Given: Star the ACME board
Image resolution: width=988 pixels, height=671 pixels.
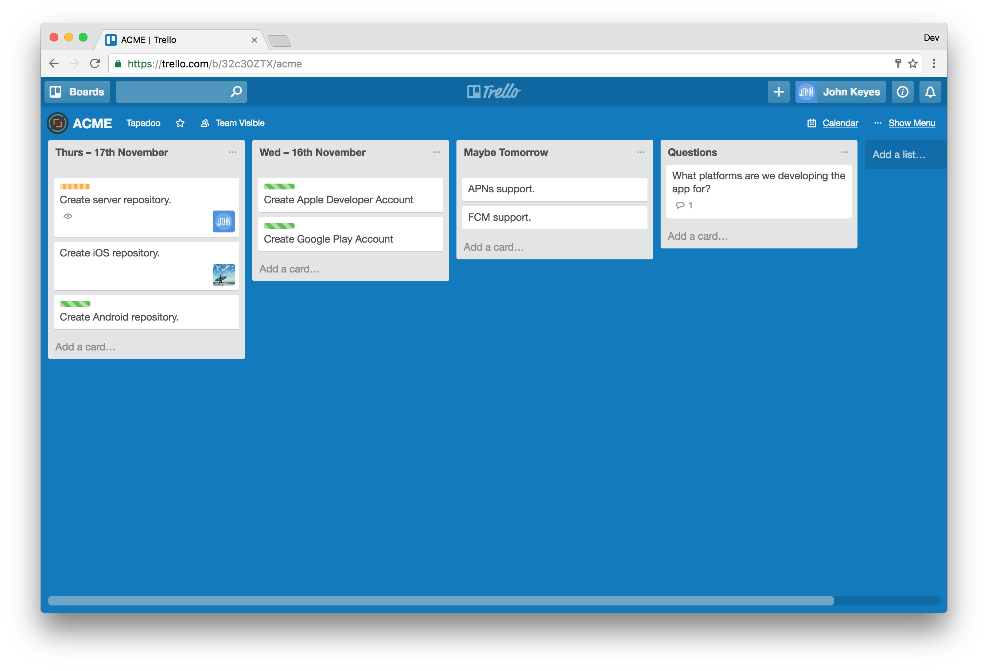Looking at the screenshot, I should (180, 123).
